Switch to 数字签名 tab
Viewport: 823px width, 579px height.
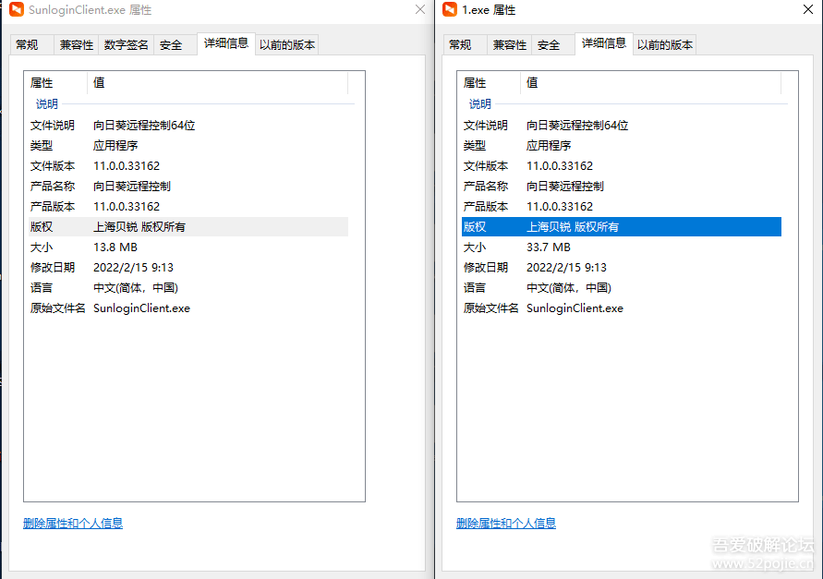126,45
